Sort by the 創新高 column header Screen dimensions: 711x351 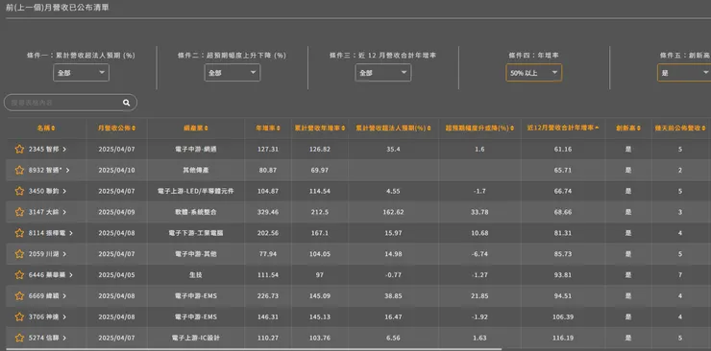coord(628,129)
